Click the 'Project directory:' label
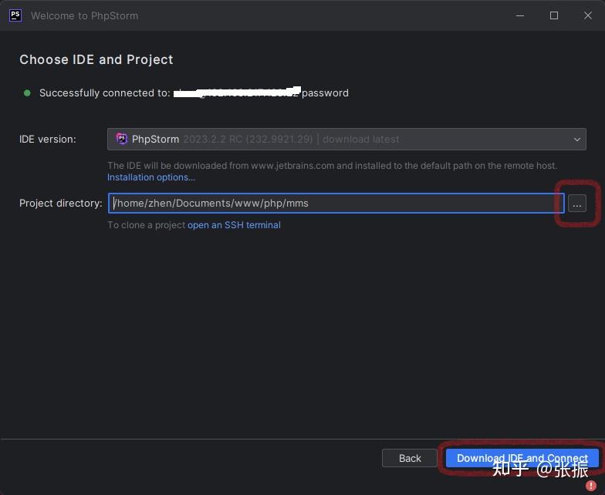605x495 pixels. coord(61,204)
